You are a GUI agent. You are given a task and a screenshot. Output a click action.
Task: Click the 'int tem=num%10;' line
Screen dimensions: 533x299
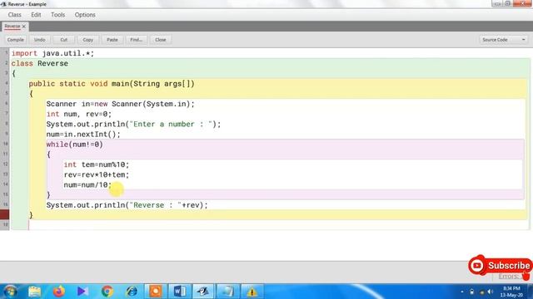tap(97, 164)
